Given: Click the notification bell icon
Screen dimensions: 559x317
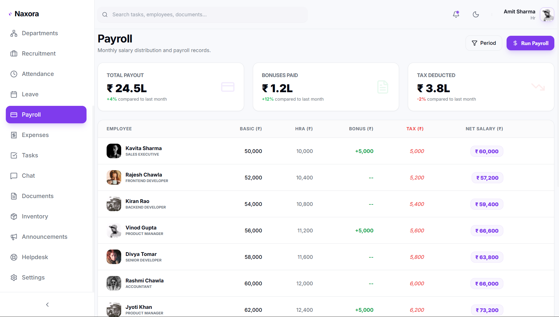Looking at the screenshot, I should click(456, 14).
